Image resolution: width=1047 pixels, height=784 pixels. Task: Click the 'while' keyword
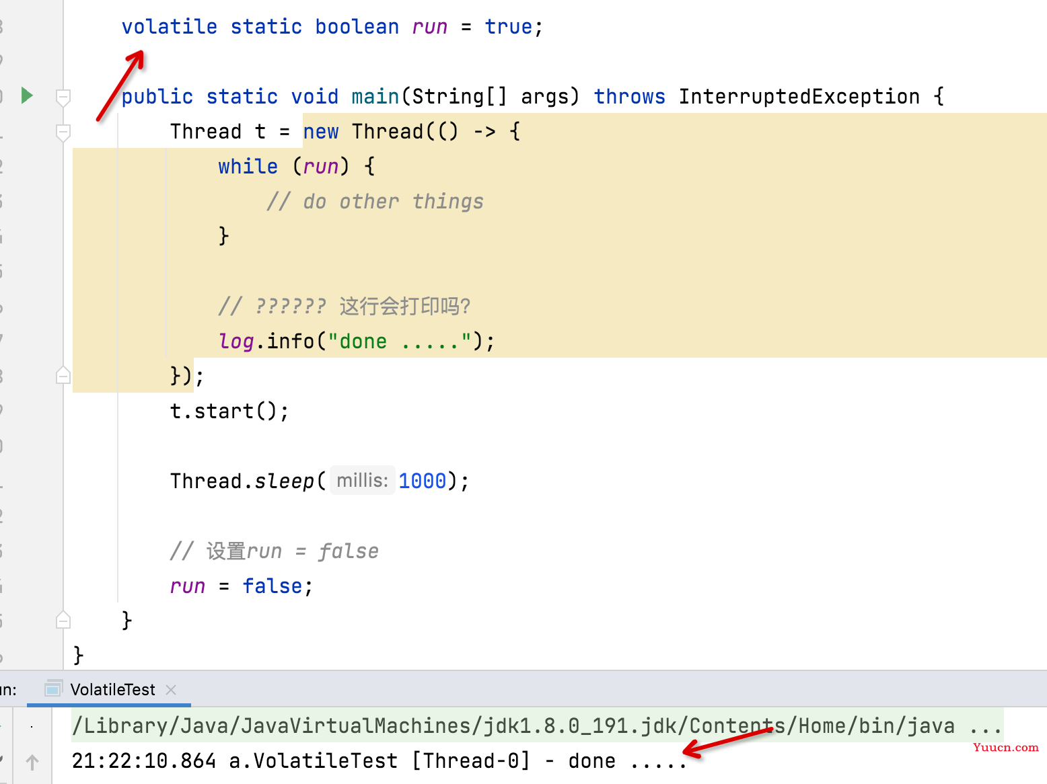click(248, 166)
